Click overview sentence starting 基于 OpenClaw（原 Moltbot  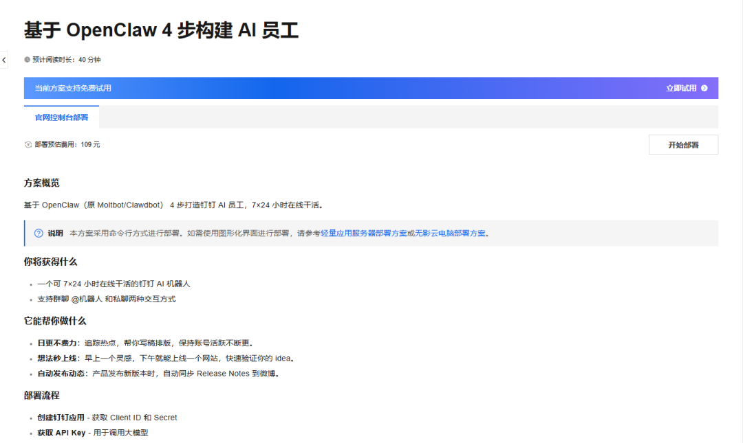(174, 205)
